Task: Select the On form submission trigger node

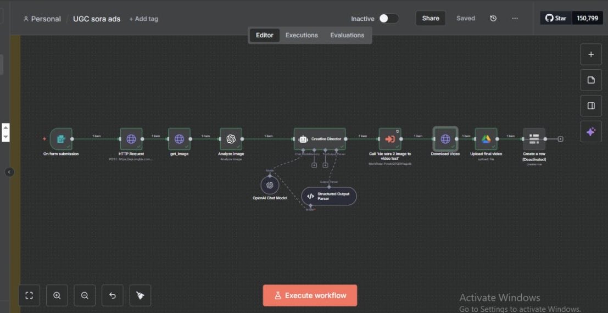Action: tap(61, 139)
